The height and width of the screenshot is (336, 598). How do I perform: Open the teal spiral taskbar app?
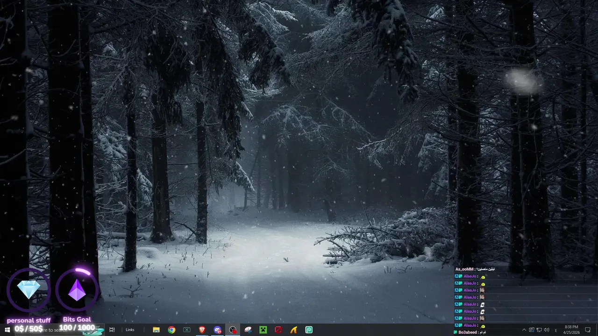tap(309, 330)
